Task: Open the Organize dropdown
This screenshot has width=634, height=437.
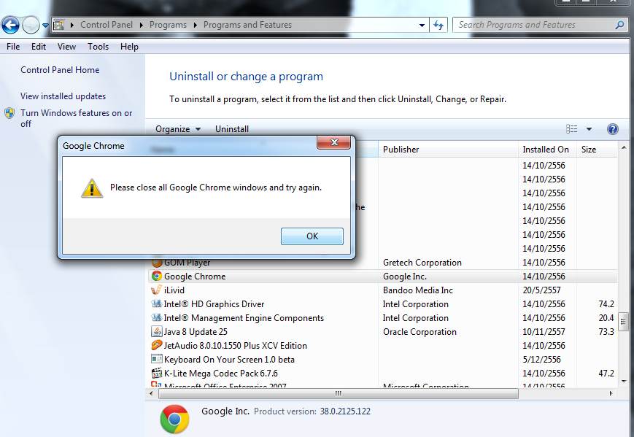Action: pos(178,129)
